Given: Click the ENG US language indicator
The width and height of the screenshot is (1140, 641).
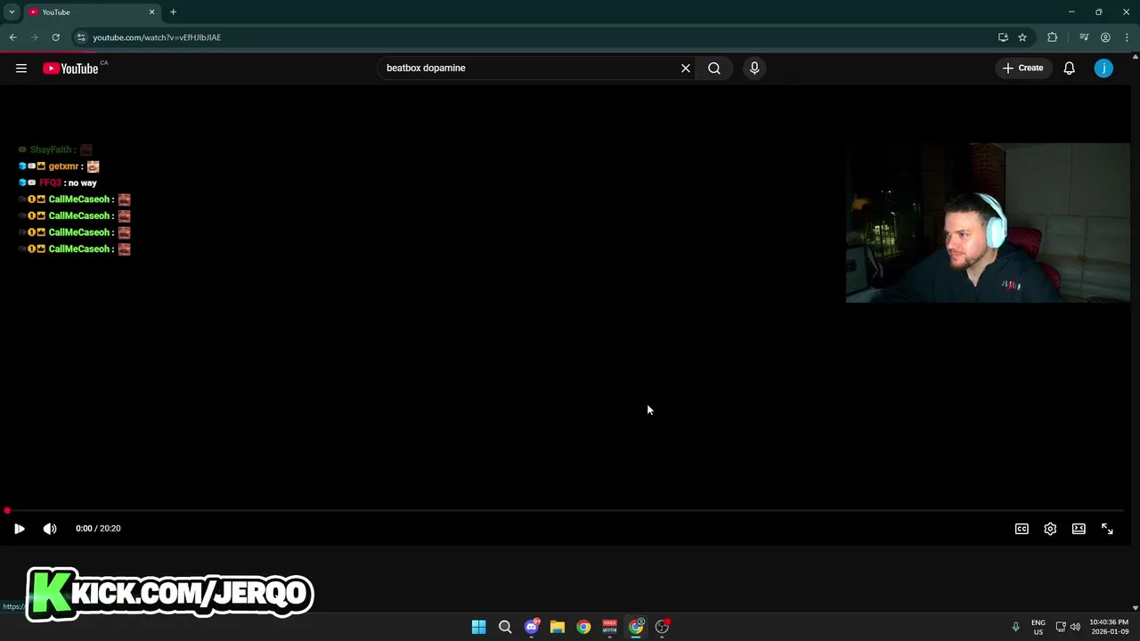Looking at the screenshot, I should pyautogui.click(x=1038, y=627).
